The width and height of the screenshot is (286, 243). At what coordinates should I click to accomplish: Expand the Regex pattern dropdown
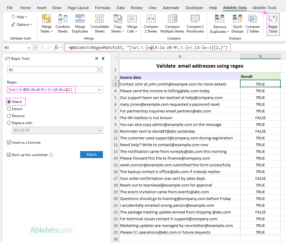(x=99, y=90)
